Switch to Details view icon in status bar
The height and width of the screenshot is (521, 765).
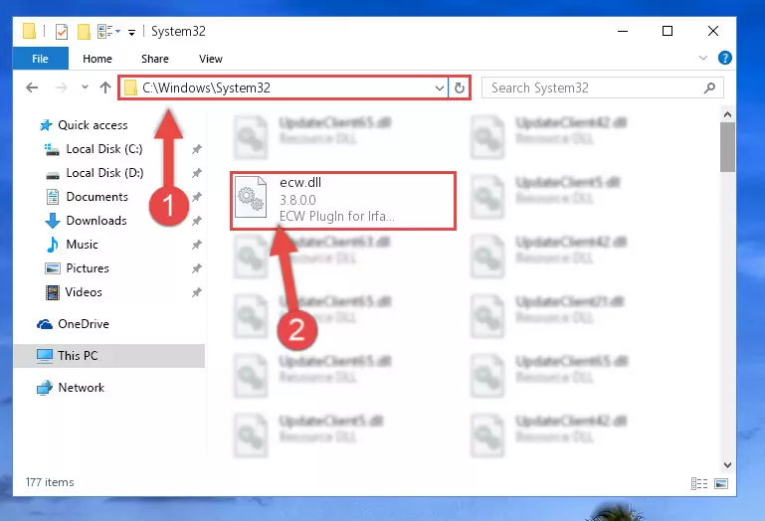coord(699,483)
